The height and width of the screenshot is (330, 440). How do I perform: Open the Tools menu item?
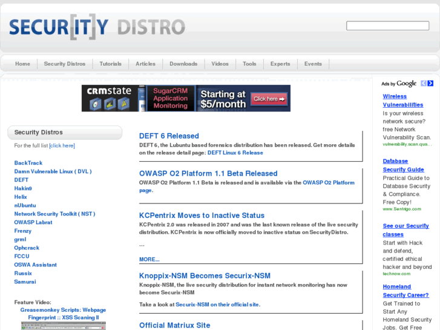249,64
